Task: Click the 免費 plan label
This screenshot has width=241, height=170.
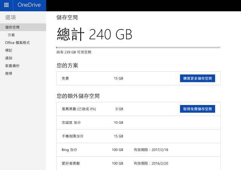Action: click(x=65, y=78)
